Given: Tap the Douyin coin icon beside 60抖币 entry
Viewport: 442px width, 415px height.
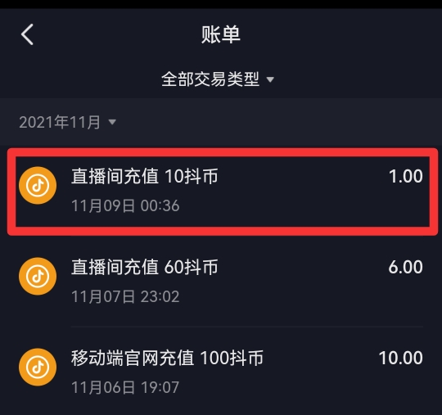Looking at the screenshot, I should (x=38, y=277).
